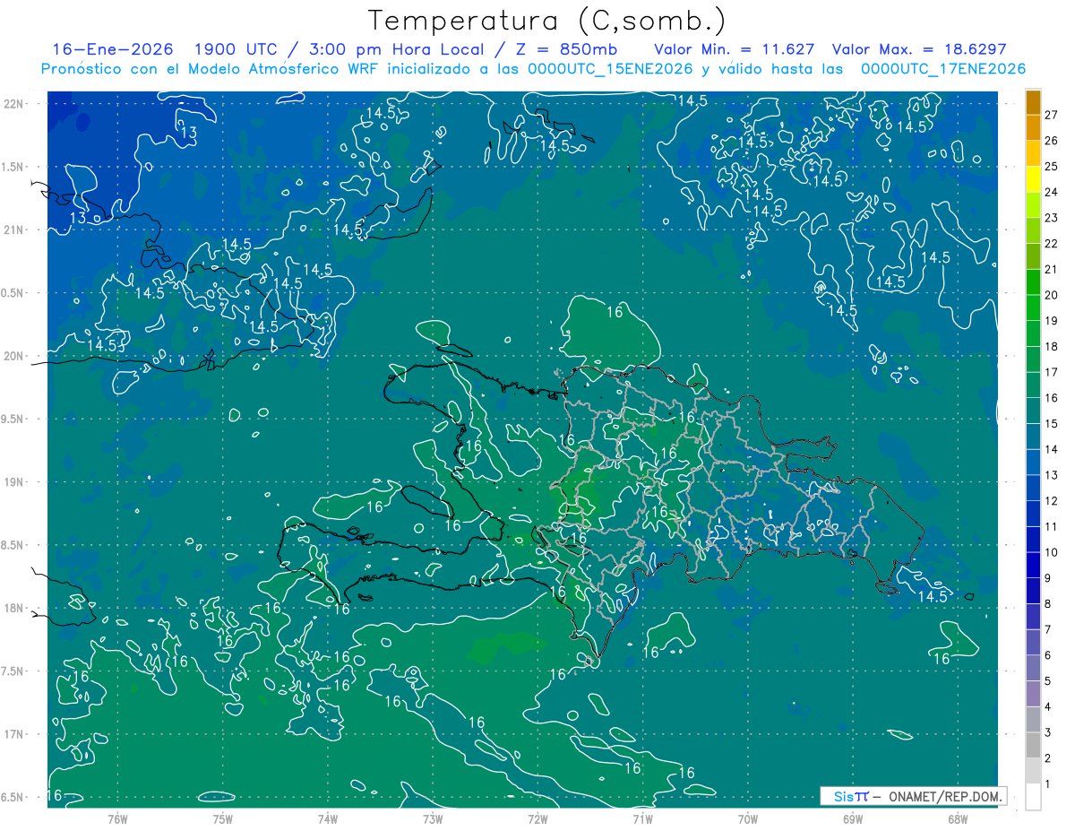Click the '69W' longitude axis label

coord(852,818)
